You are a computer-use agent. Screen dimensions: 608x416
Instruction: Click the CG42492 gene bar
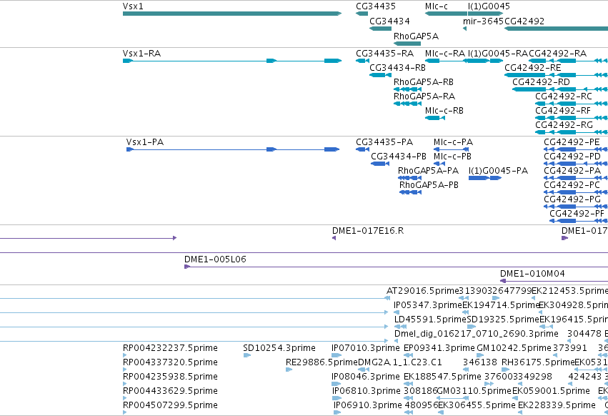(556, 29)
